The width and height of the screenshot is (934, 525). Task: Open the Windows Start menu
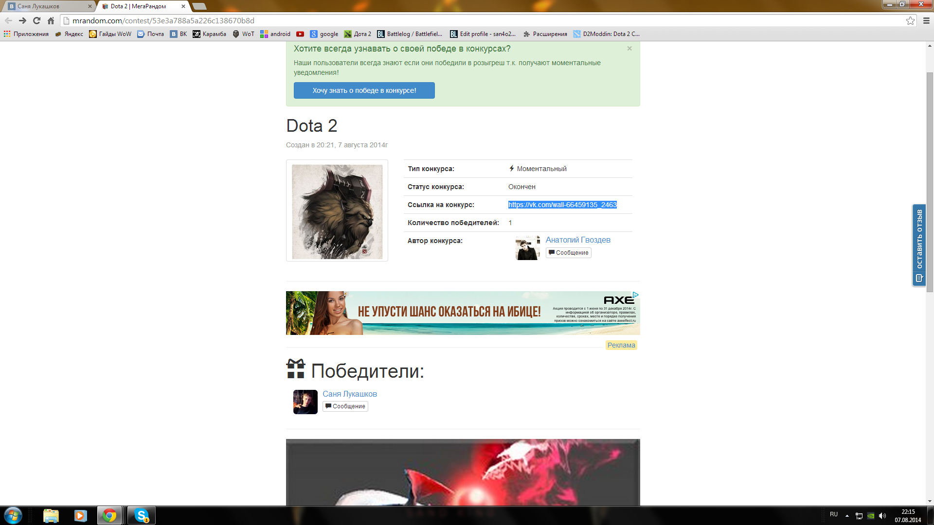click(x=13, y=515)
